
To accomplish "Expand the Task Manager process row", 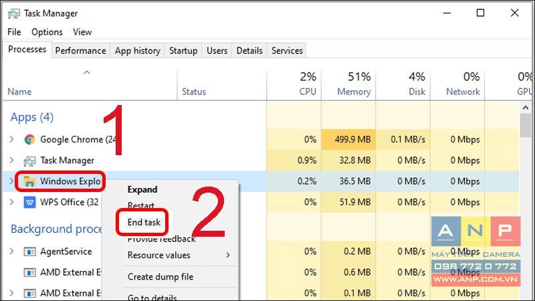I will [11, 160].
